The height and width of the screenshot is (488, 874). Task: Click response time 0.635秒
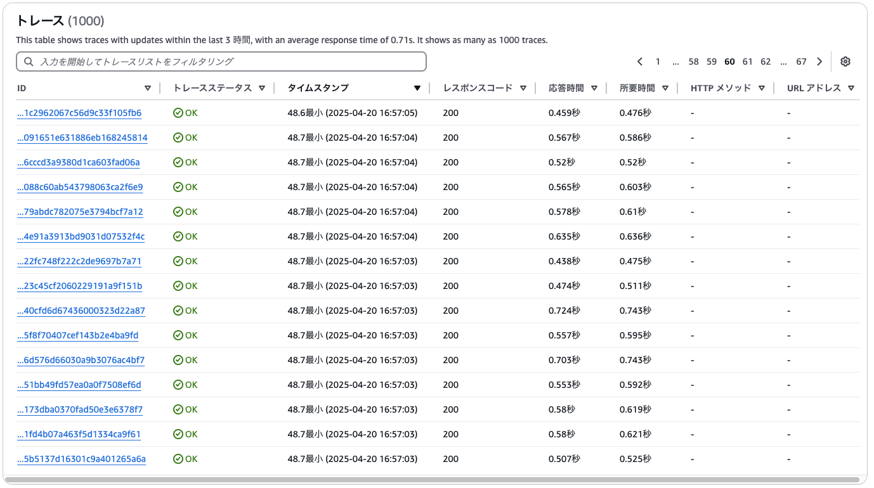click(564, 236)
